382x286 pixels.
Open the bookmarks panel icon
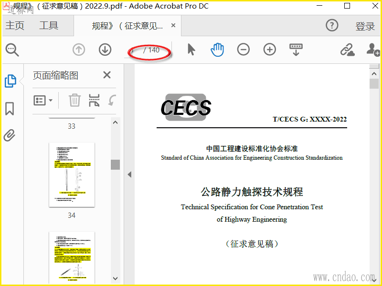point(10,109)
